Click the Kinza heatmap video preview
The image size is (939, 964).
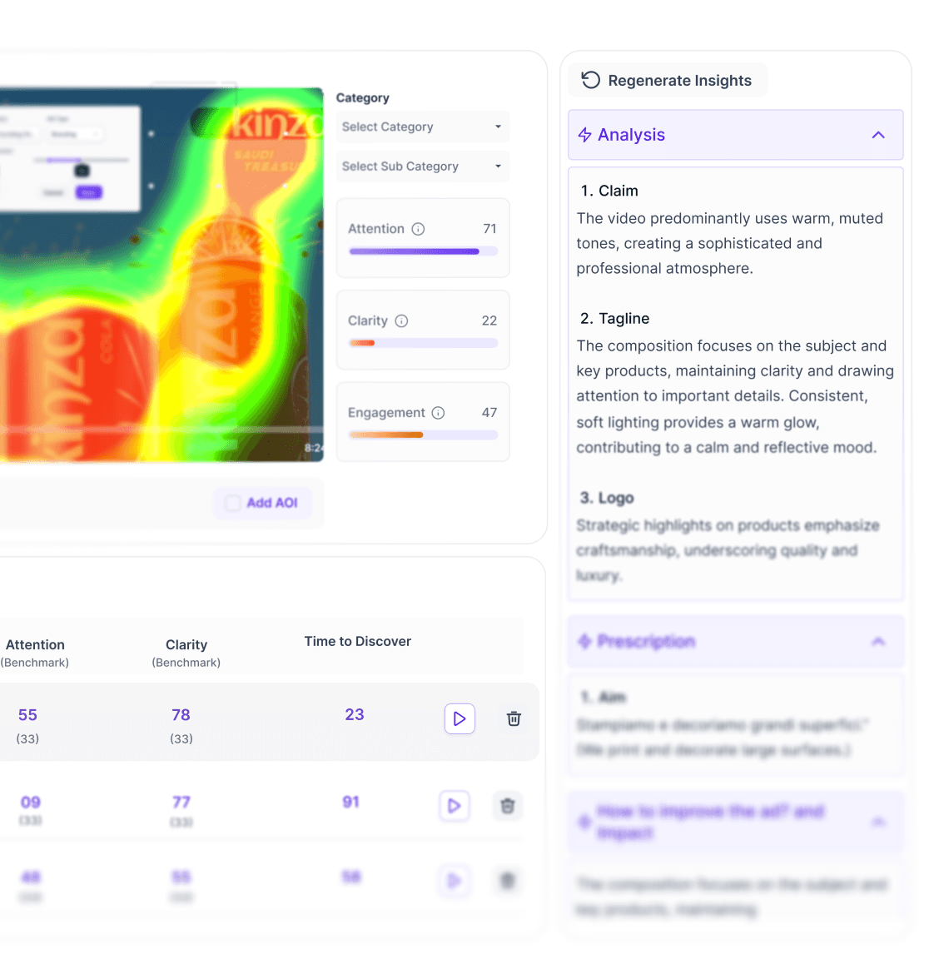(x=161, y=274)
